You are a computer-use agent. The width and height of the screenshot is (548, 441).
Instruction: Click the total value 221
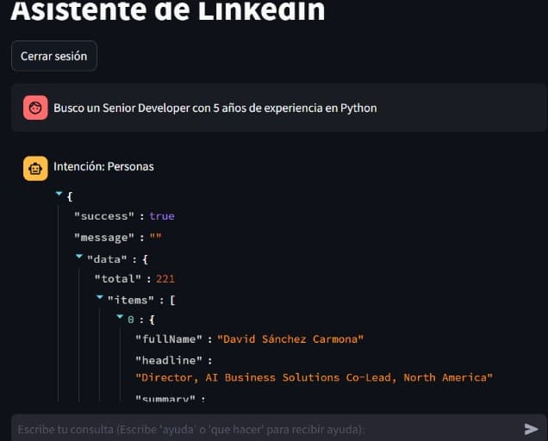(x=165, y=279)
